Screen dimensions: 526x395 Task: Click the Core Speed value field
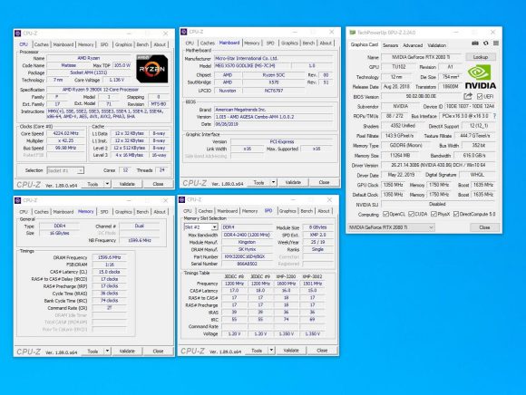tap(65, 133)
